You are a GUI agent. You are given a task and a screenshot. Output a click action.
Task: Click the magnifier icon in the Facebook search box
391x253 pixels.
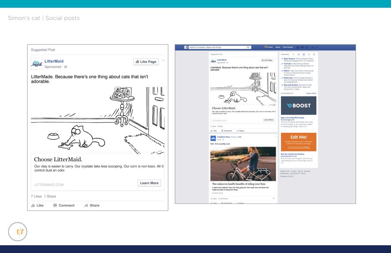coord(248,47)
